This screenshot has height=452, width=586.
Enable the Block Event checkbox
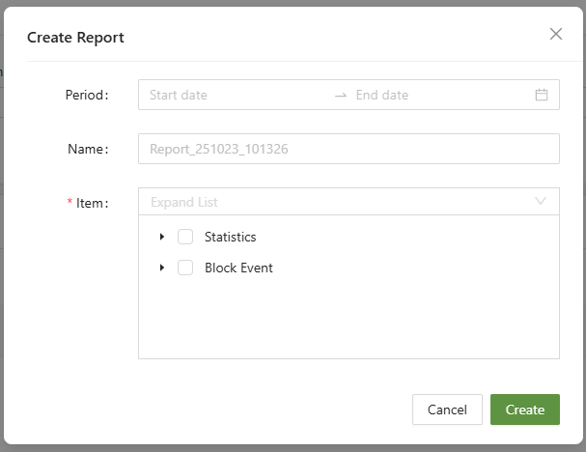(x=185, y=268)
